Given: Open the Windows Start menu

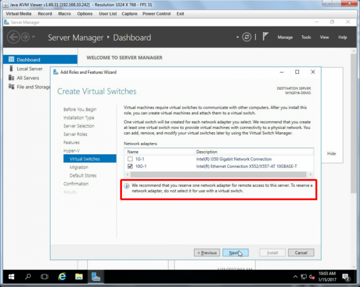Looking at the screenshot, I should coord(11,277).
